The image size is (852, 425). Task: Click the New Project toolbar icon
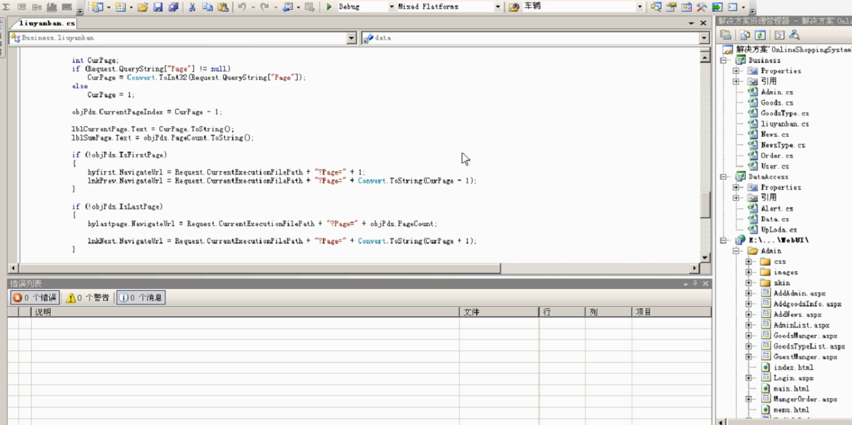[x=98, y=7]
